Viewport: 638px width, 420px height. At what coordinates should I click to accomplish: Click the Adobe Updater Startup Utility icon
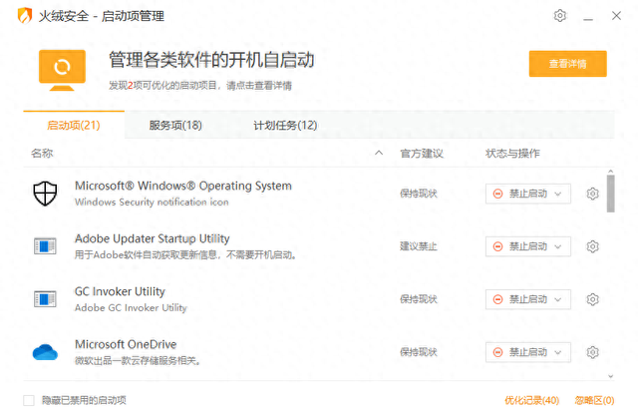45,246
